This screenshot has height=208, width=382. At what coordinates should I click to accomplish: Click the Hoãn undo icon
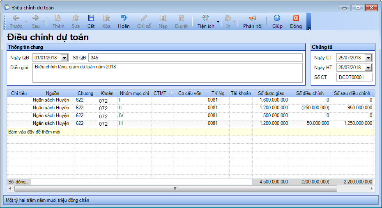click(x=123, y=18)
